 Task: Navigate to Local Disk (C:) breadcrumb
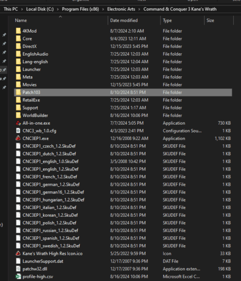[x=40, y=9]
